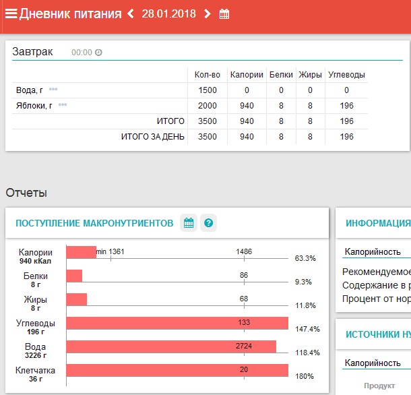Viewport: 411px width, 395px height.
Task: Click the clock icon beside breakfast time
Action: click(98, 53)
